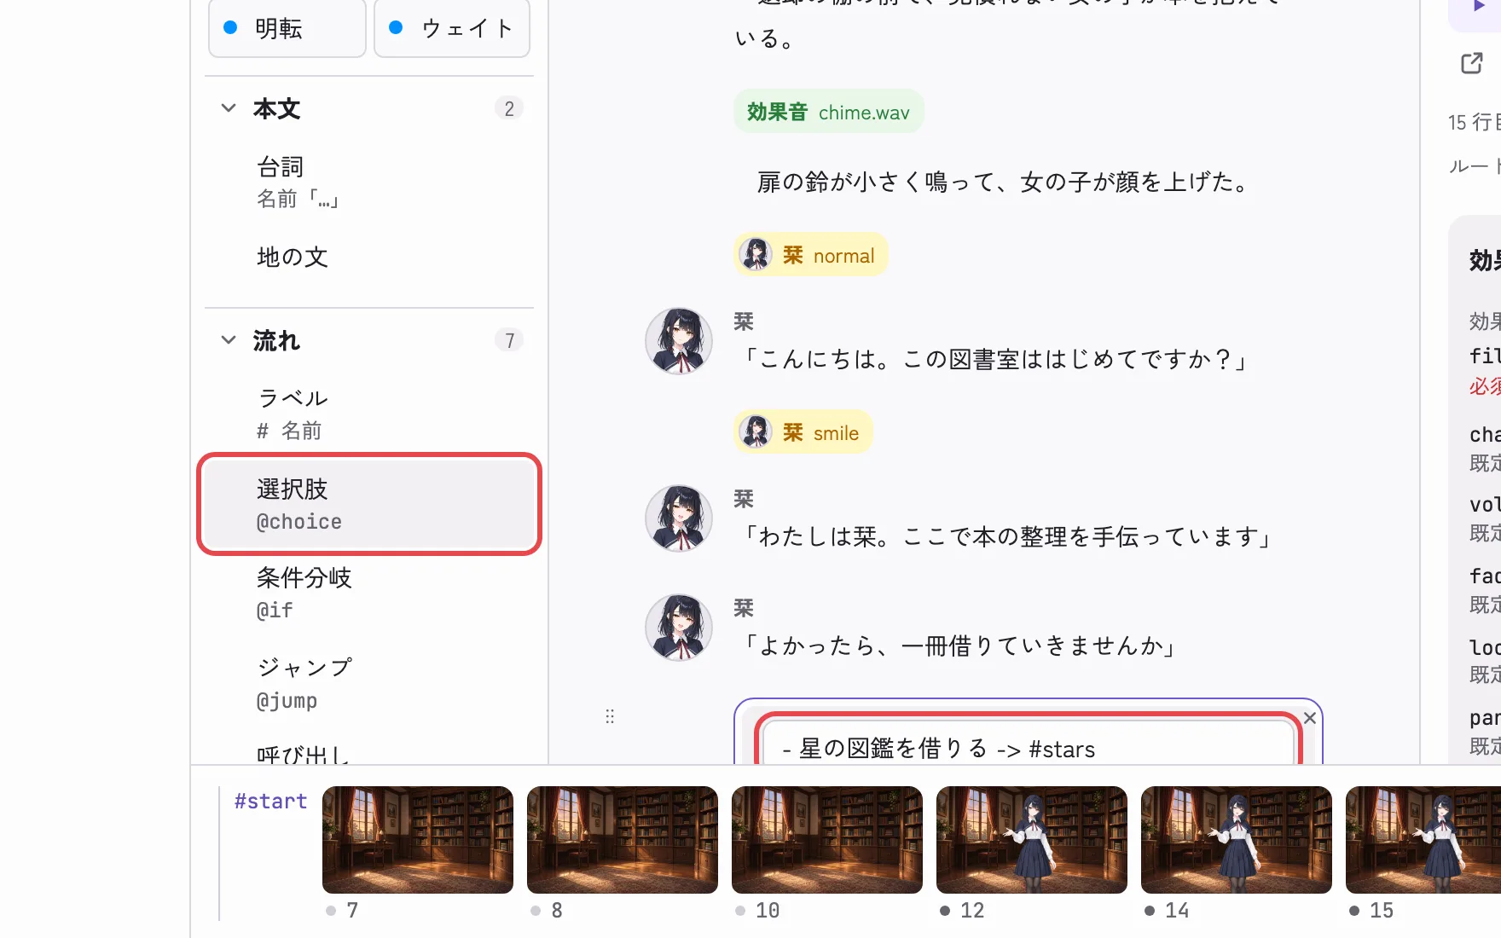Click the drag handle left of choice block
1501x938 pixels.
point(610,716)
